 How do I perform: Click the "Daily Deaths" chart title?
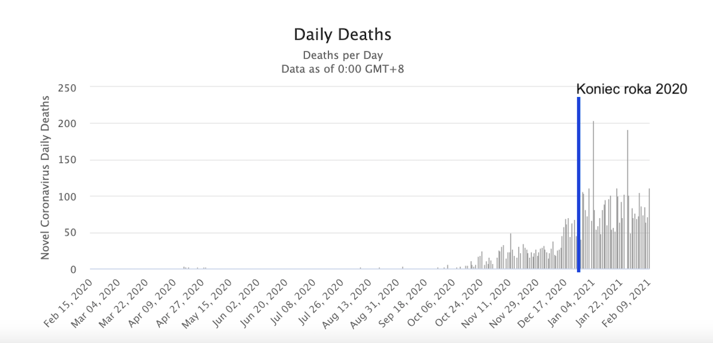[343, 35]
